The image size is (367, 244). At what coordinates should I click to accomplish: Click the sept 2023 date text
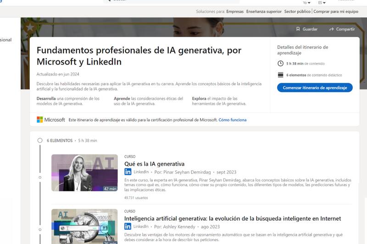pyautogui.click(x=226, y=172)
